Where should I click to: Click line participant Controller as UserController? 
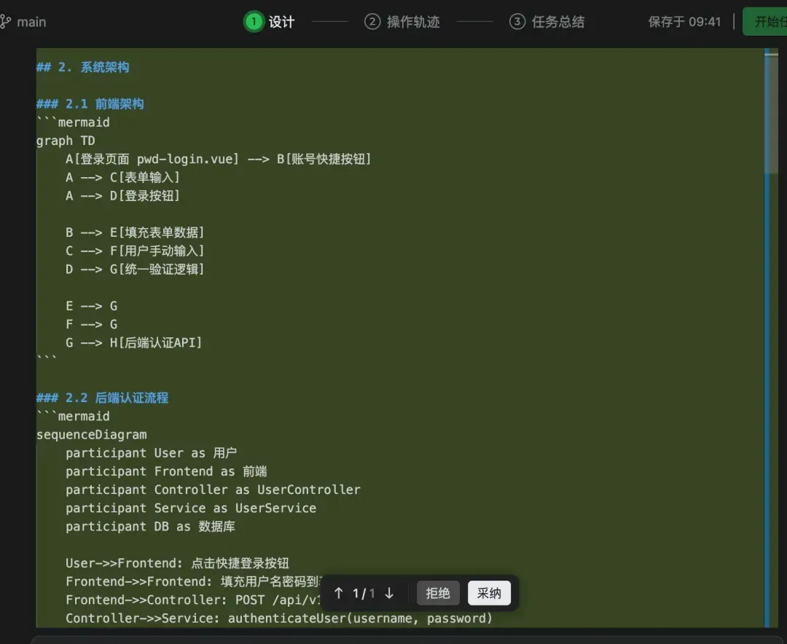point(213,490)
